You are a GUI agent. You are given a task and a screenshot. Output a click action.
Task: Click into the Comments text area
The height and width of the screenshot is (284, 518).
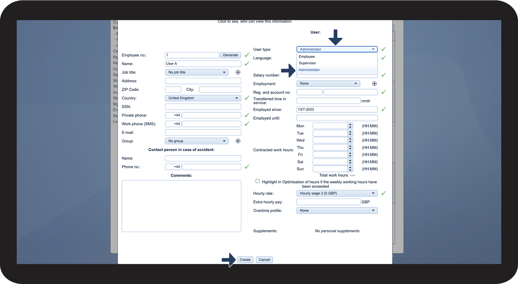click(181, 206)
